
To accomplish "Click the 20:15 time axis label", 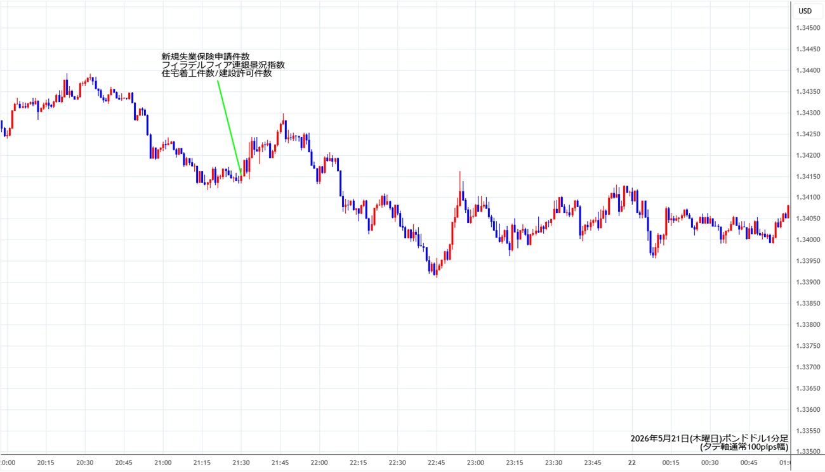I will coord(46,463).
